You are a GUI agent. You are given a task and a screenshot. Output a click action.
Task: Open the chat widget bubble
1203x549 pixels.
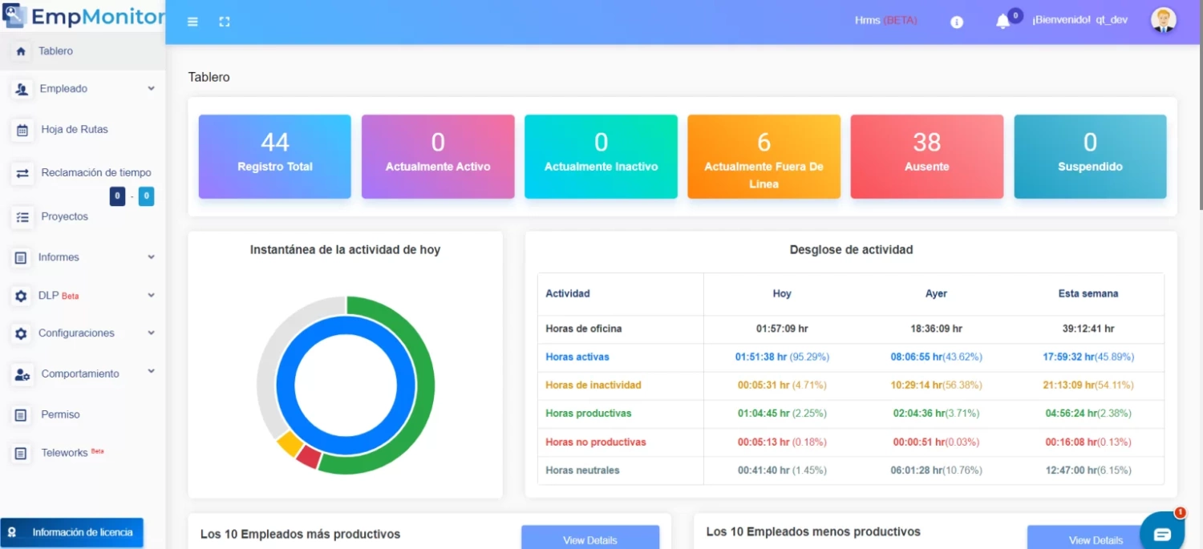click(x=1162, y=534)
